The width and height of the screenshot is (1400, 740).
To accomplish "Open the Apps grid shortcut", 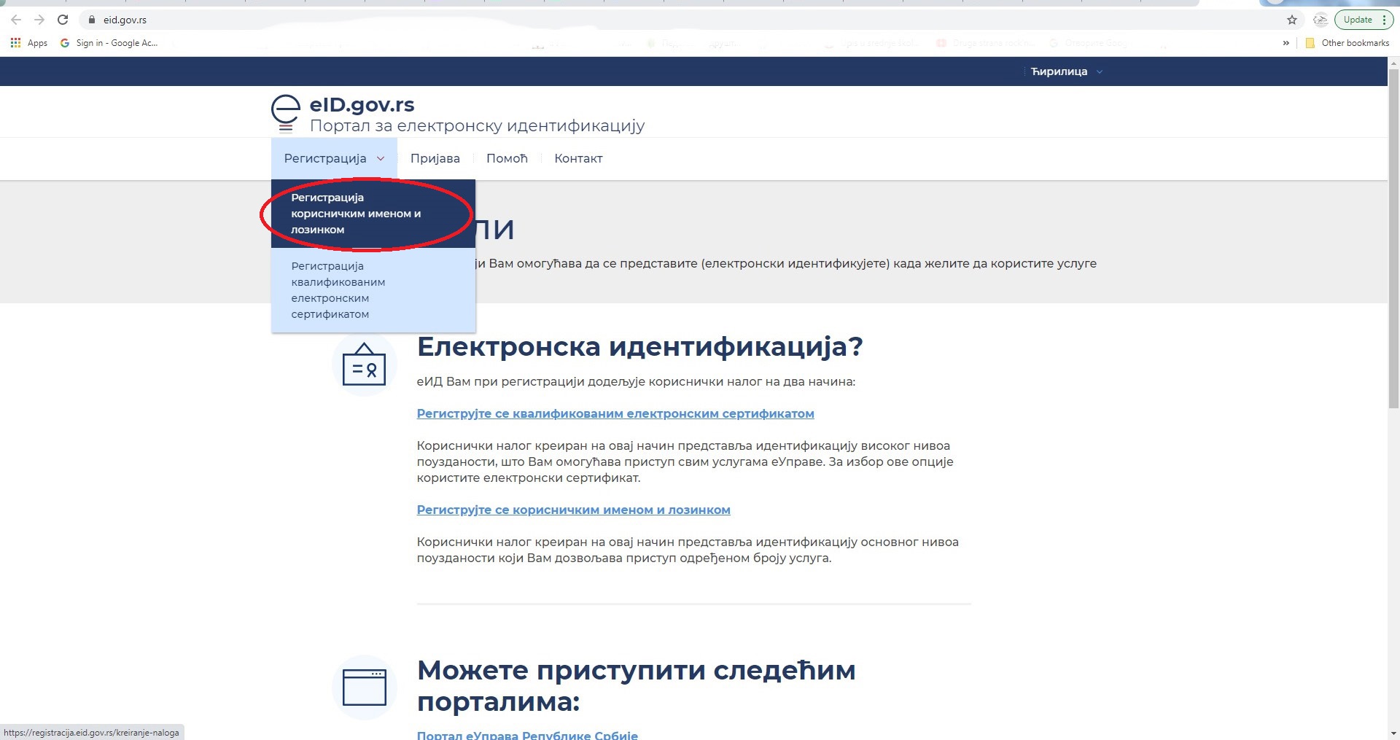I will pyautogui.click(x=29, y=43).
